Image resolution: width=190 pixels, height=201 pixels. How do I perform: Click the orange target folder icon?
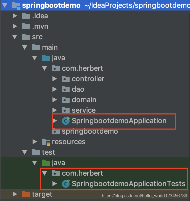point(26,194)
